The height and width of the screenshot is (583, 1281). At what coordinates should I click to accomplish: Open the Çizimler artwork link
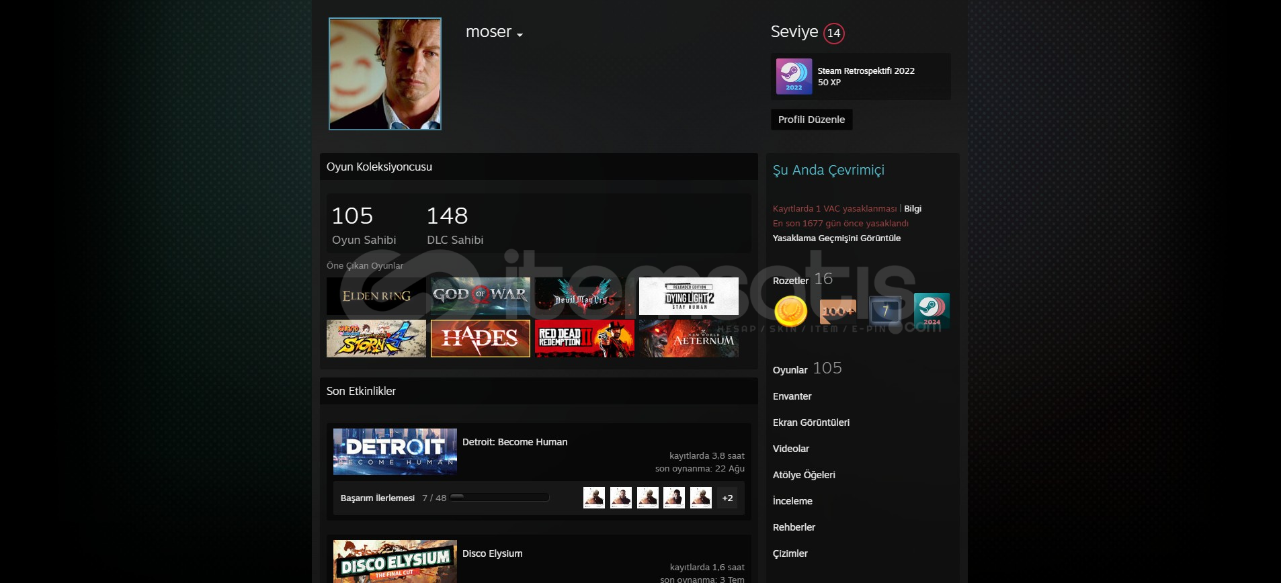(790, 553)
